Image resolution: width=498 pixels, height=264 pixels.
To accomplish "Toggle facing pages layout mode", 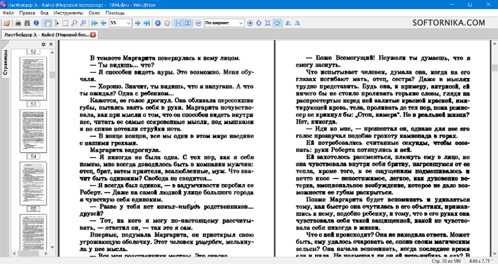I will [x=188, y=23].
